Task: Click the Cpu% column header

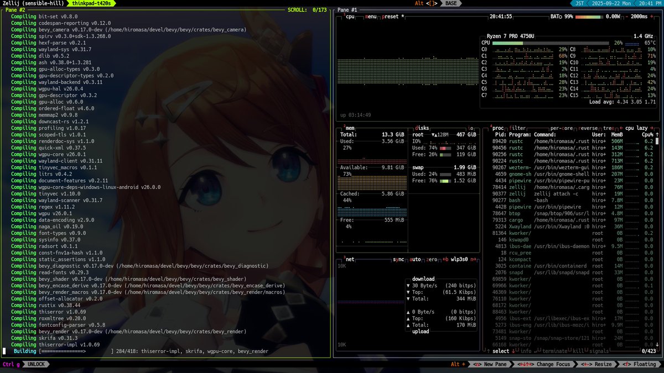Action: coord(647,134)
